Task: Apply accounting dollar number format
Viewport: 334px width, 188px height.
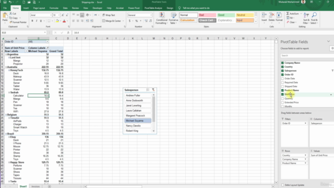Action: (x=129, y=21)
